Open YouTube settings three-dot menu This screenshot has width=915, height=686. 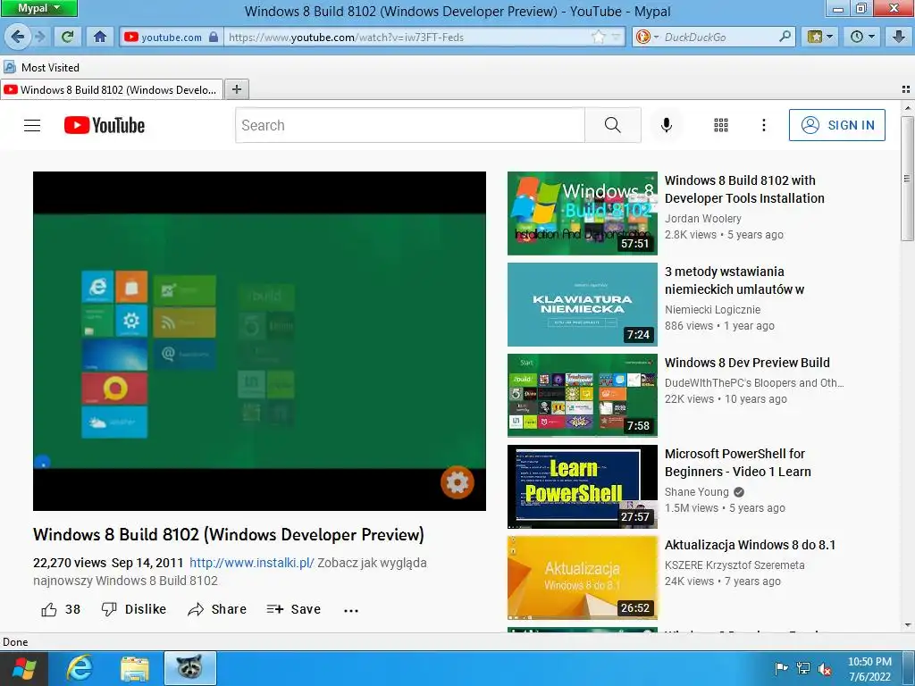coord(764,125)
